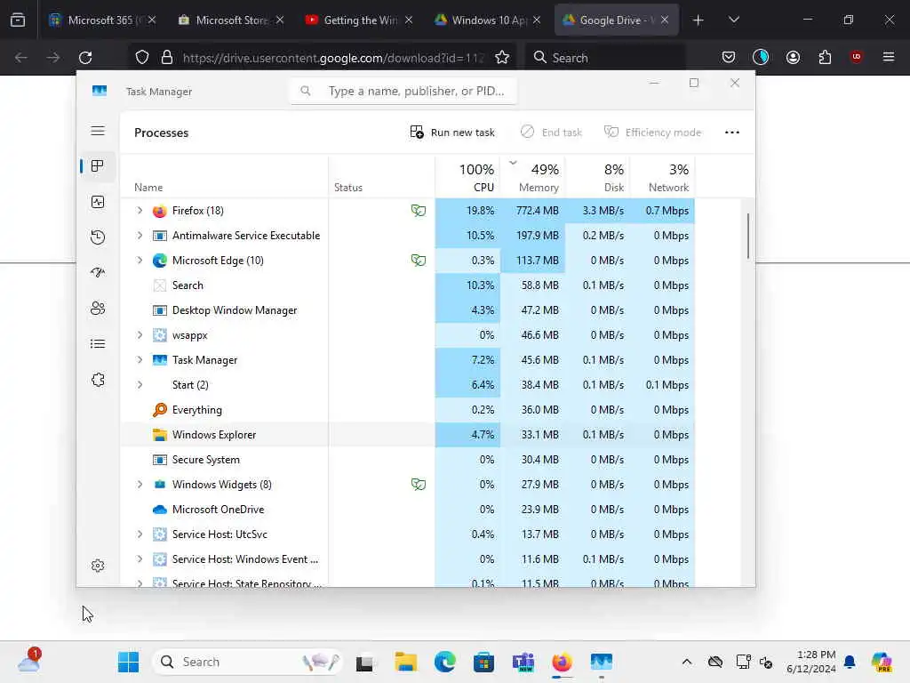Open Task Manager settings gear
Viewport: 910px width, 683px height.
pos(98,566)
